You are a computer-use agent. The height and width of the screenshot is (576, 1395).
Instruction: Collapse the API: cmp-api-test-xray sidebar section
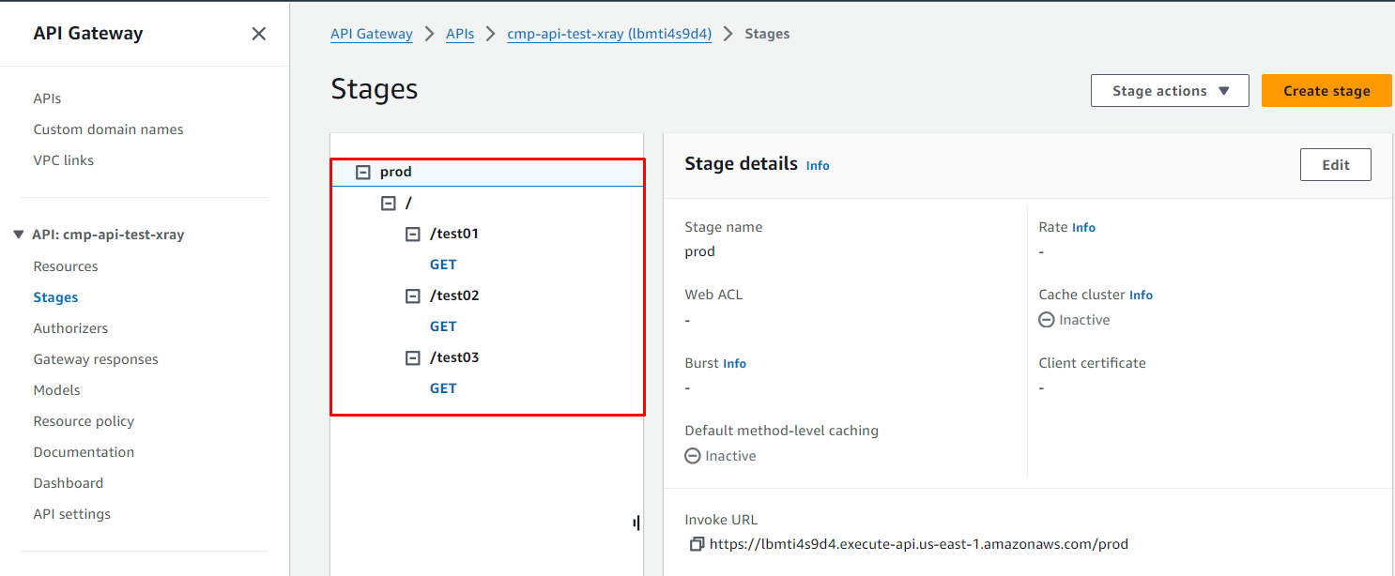(19, 235)
